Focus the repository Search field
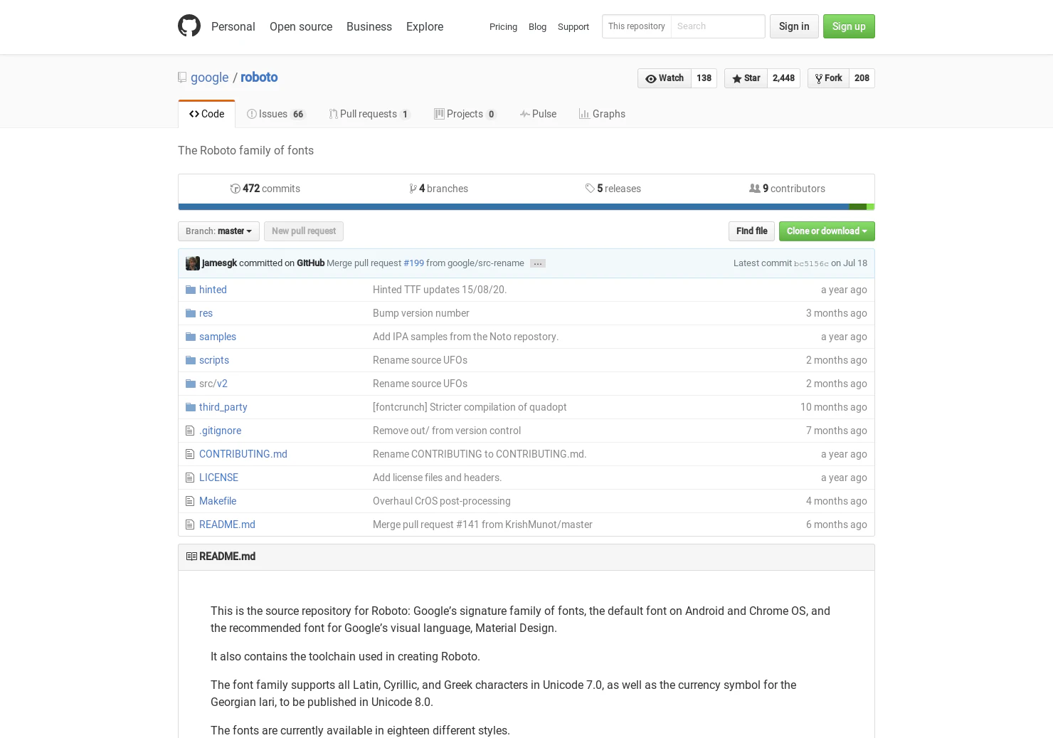 (x=717, y=26)
